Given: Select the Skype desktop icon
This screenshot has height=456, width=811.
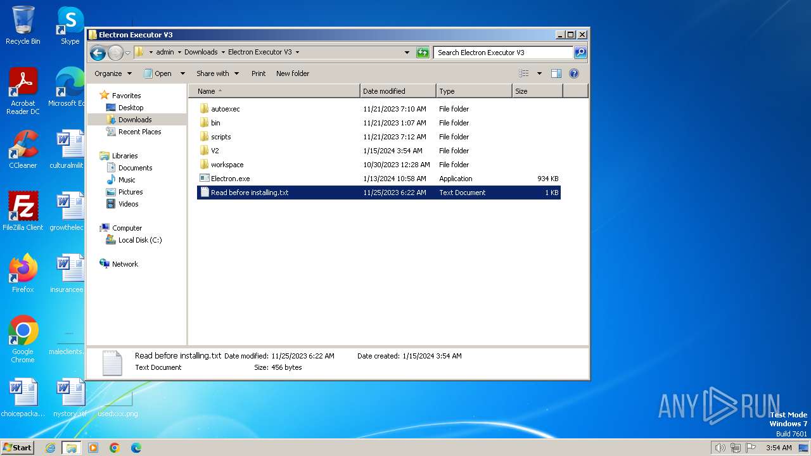Looking at the screenshot, I should click(70, 25).
